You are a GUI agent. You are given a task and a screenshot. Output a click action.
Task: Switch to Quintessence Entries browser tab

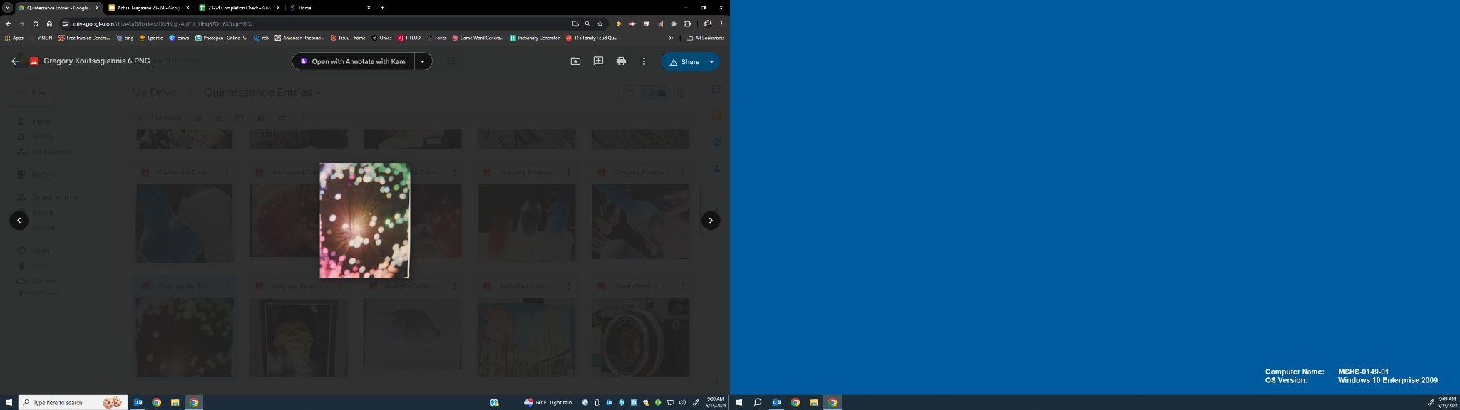pos(58,8)
